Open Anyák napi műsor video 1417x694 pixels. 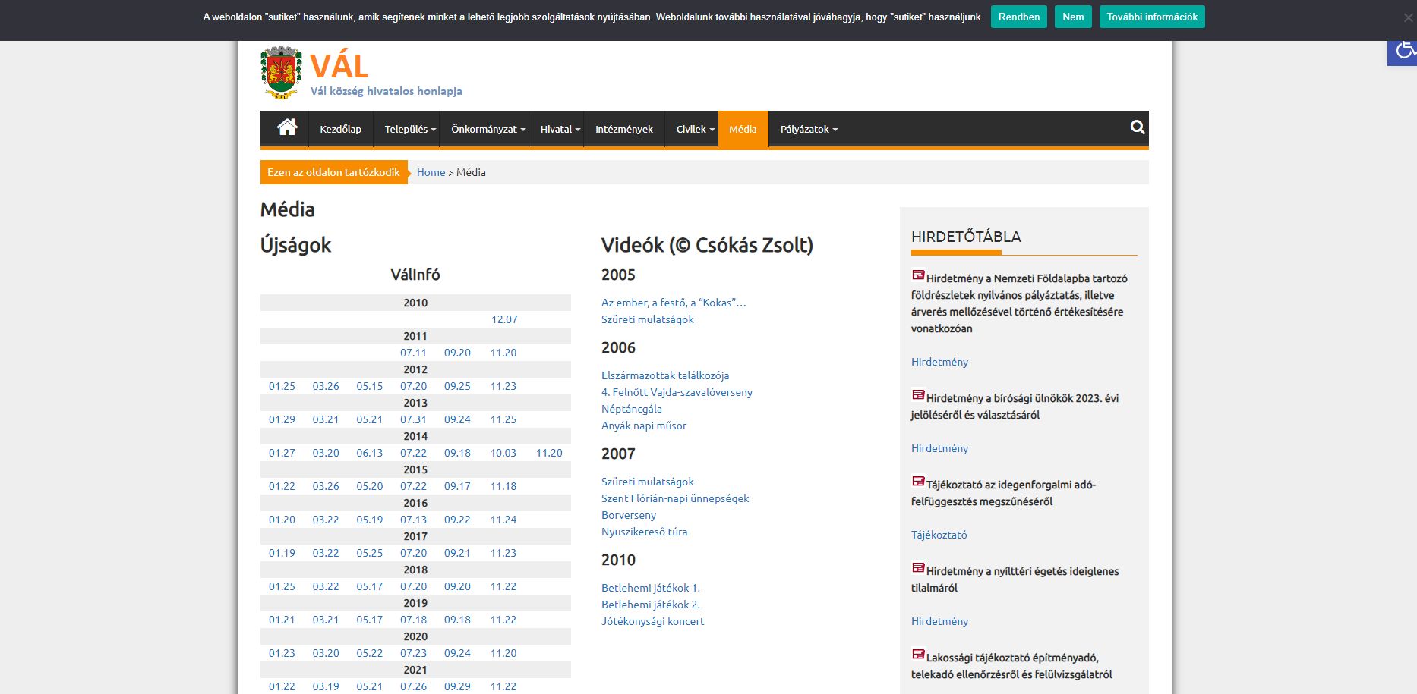coord(644,426)
